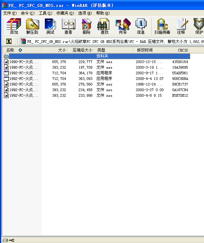The image size is (204, 243).
Task: Click icon of file with CRC 19A39895
Action: pyautogui.click(x=6, y=67)
